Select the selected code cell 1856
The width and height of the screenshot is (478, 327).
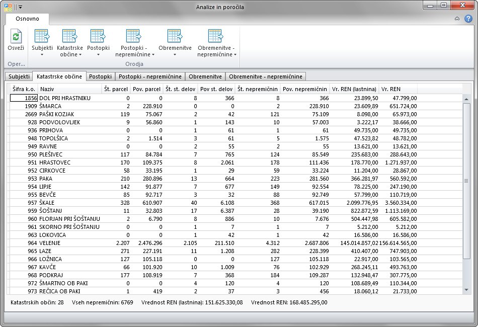point(24,98)
